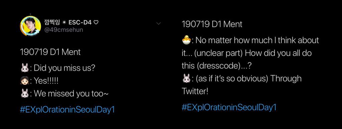The height and width of the screenshot is (129, 342).
Task: Click the word 'Twitter!' in right tweet
Action: click(x=195, y=91)
